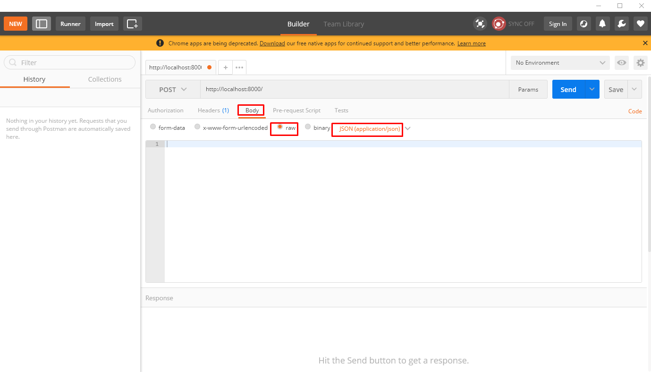Open the Pre-request Script tab
Viewport: 651px width, 372px height.
click(296, 110)
